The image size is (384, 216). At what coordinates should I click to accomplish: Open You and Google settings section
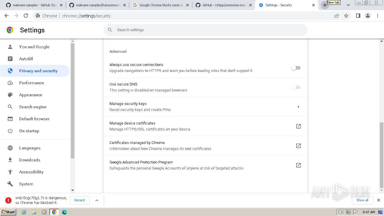coord(35,47)
